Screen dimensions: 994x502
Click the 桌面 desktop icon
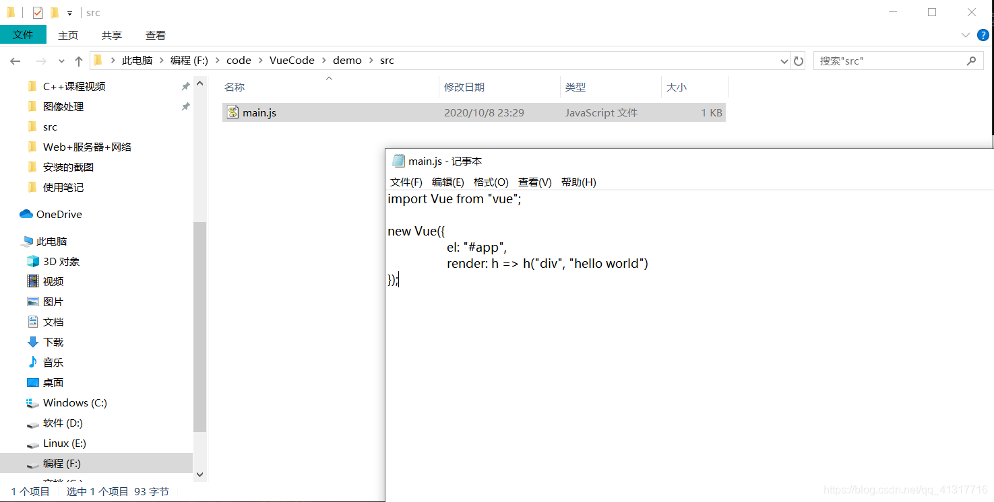coord(32,382)
